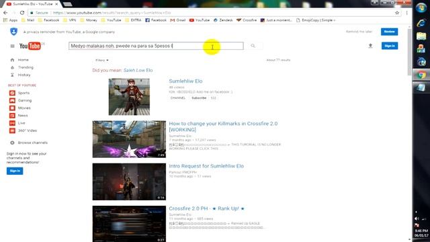Go to YouTube logo home
This screenshot has height=242, width=430.
coord(30,46)
